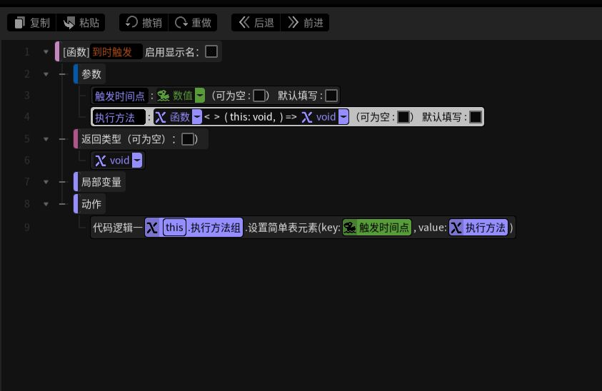Collapse the 动作 section arrow
The image size is (602, 391).
(46, 204)
